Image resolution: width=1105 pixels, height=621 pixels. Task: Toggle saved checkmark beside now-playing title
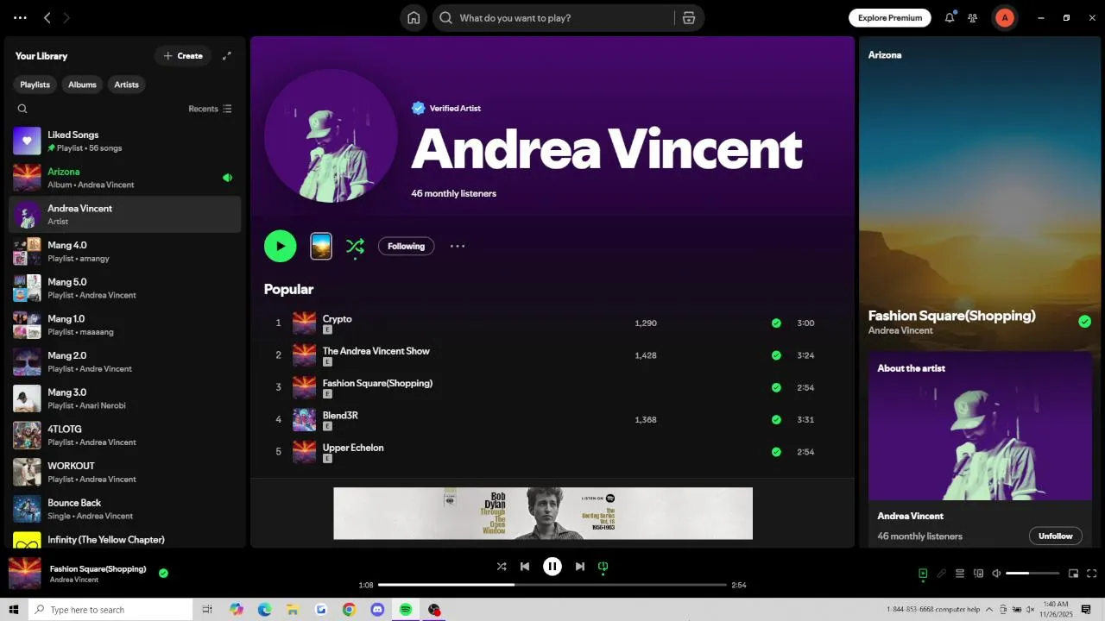[x=163, y=573]
